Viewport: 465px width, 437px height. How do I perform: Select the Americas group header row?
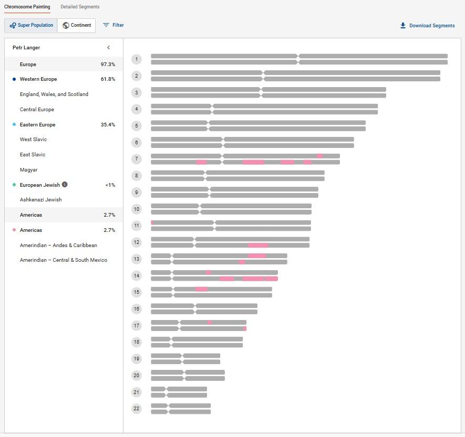point(64,215)
